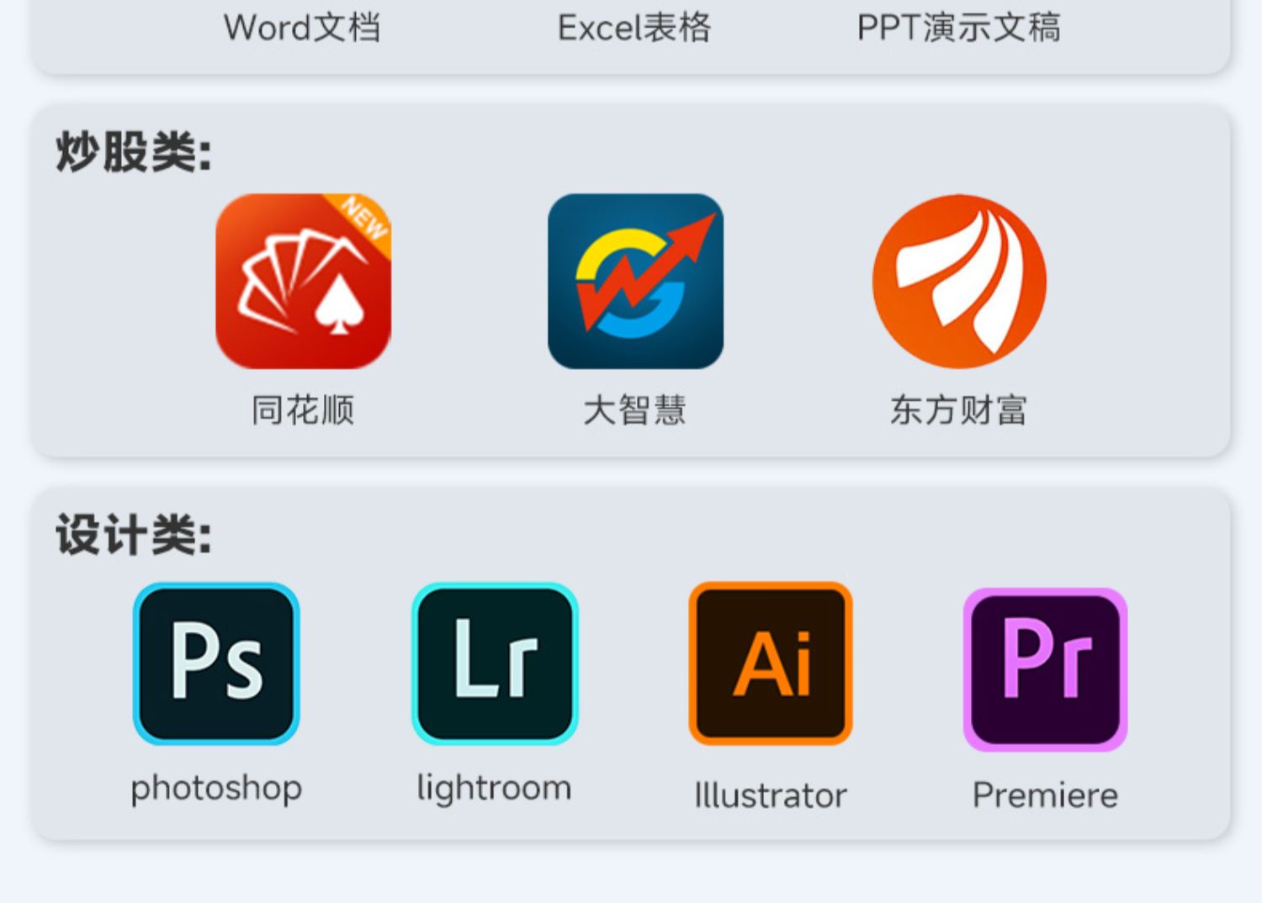Screen dimensions: 1262x903
Task: Select the Word文档 label
Action: click(x=302, y=28)
